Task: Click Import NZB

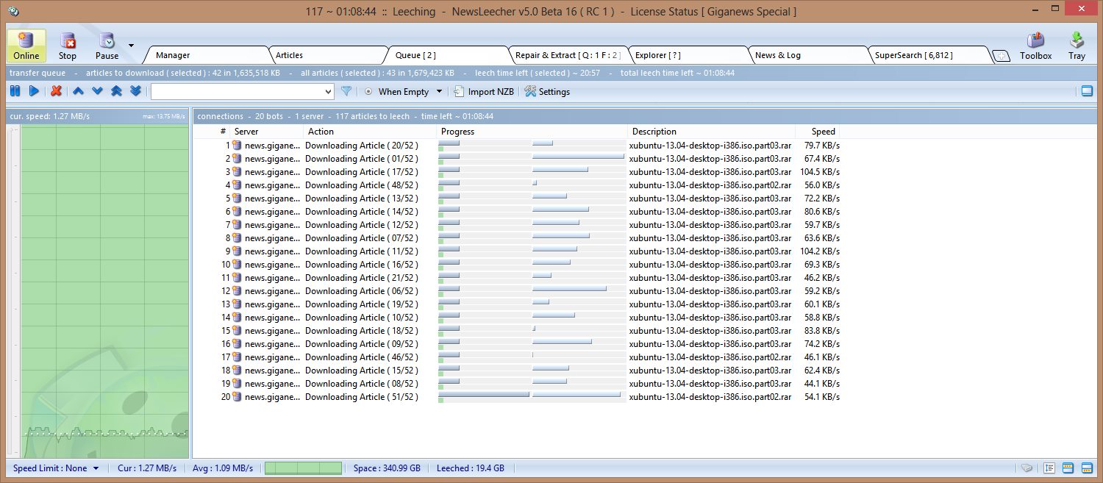Action: click(x=483, y=92)
